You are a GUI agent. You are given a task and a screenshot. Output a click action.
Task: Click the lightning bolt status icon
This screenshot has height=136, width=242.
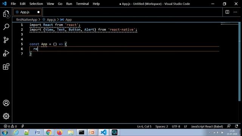pyautogui.click(x=23, y=126)
